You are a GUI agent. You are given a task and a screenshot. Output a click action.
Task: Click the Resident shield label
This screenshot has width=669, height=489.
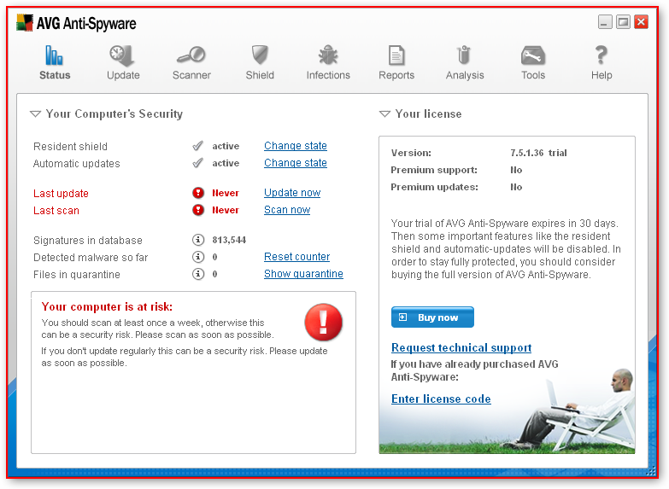pyautogui.click(x=70, y=146)
